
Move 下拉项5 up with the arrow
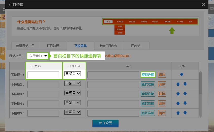point(178,113)
